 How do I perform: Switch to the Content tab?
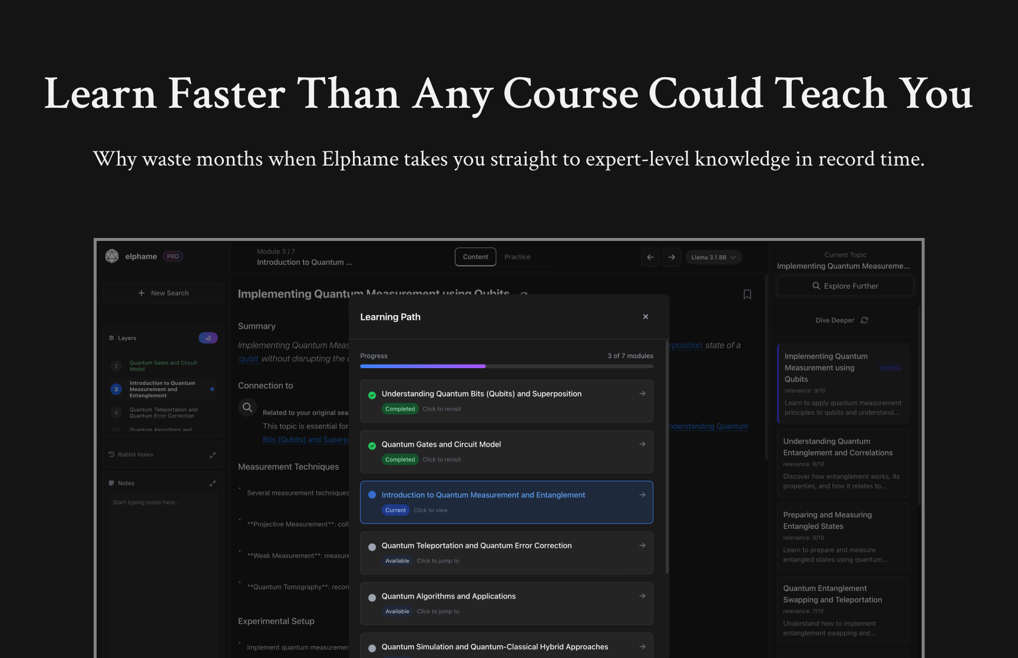pos(475,257)
